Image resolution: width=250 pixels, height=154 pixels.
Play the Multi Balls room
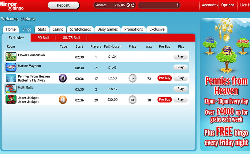click(x=181, y=89)
